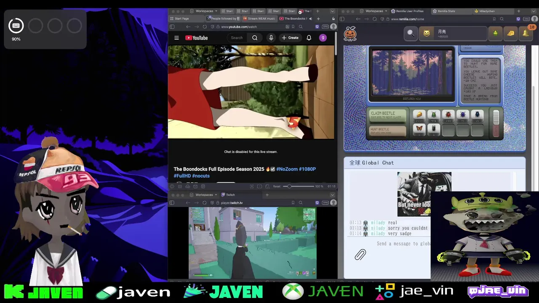The image size is (539, 303).
Task: Switch to the 'People followed by' tab
Action: coord(223,19)
